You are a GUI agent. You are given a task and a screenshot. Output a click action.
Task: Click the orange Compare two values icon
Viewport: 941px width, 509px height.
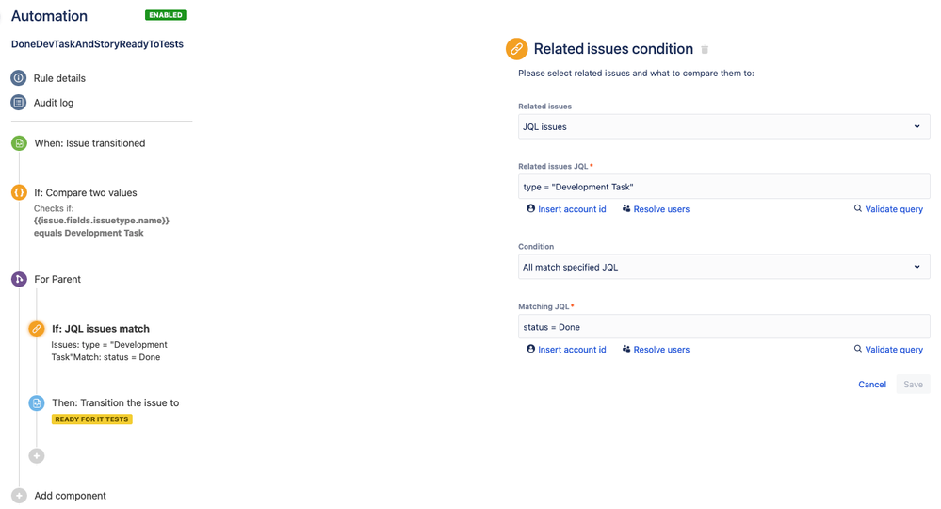pyautogui.click(x=19, y=192)
